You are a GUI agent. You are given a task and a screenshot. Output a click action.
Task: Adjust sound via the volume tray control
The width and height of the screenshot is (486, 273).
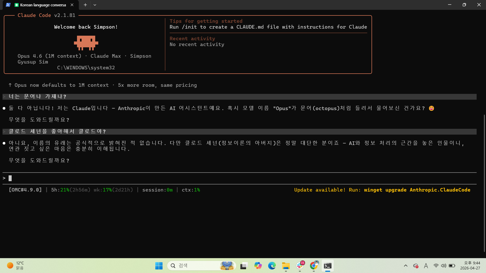[444, 266]
